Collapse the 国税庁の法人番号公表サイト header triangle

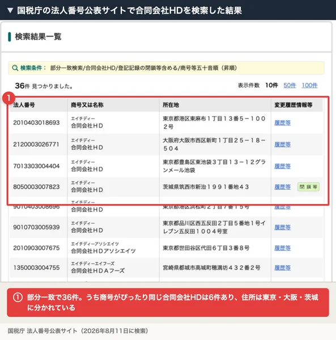point(10,10)
